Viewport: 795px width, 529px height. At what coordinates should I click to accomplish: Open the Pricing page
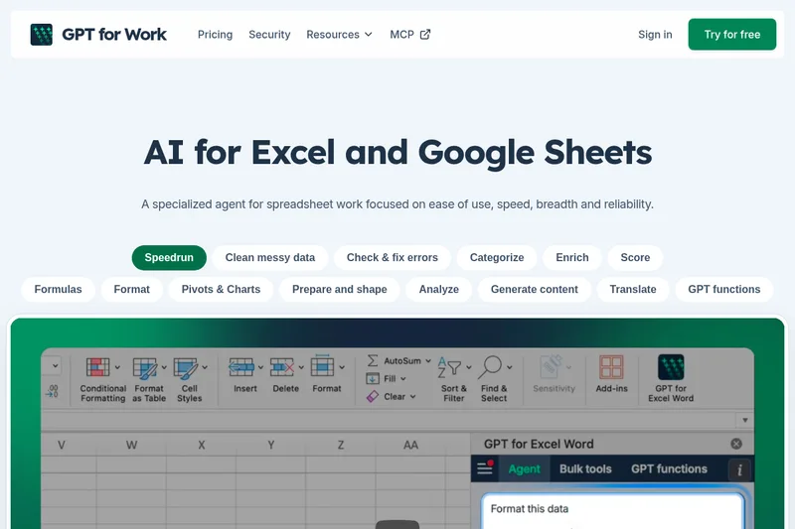click(215, 35)
